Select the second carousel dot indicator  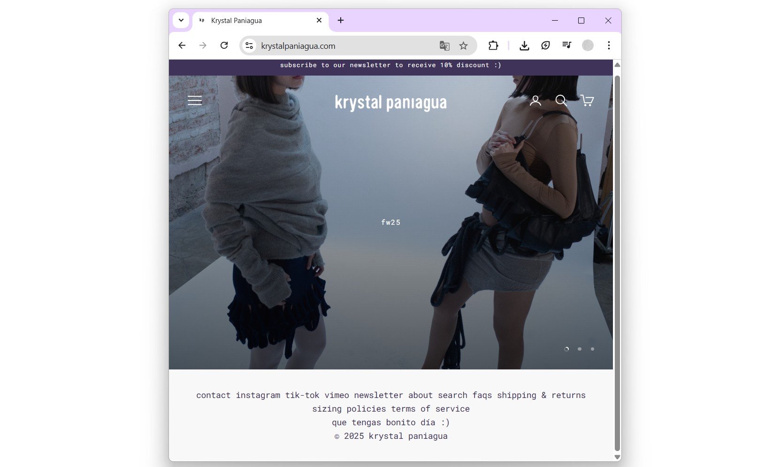tap(579, 349)
